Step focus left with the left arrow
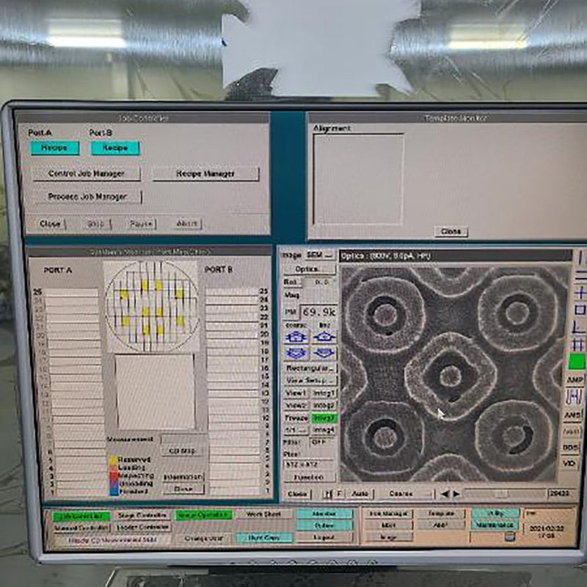587x587 pixels. coord(445,494)
